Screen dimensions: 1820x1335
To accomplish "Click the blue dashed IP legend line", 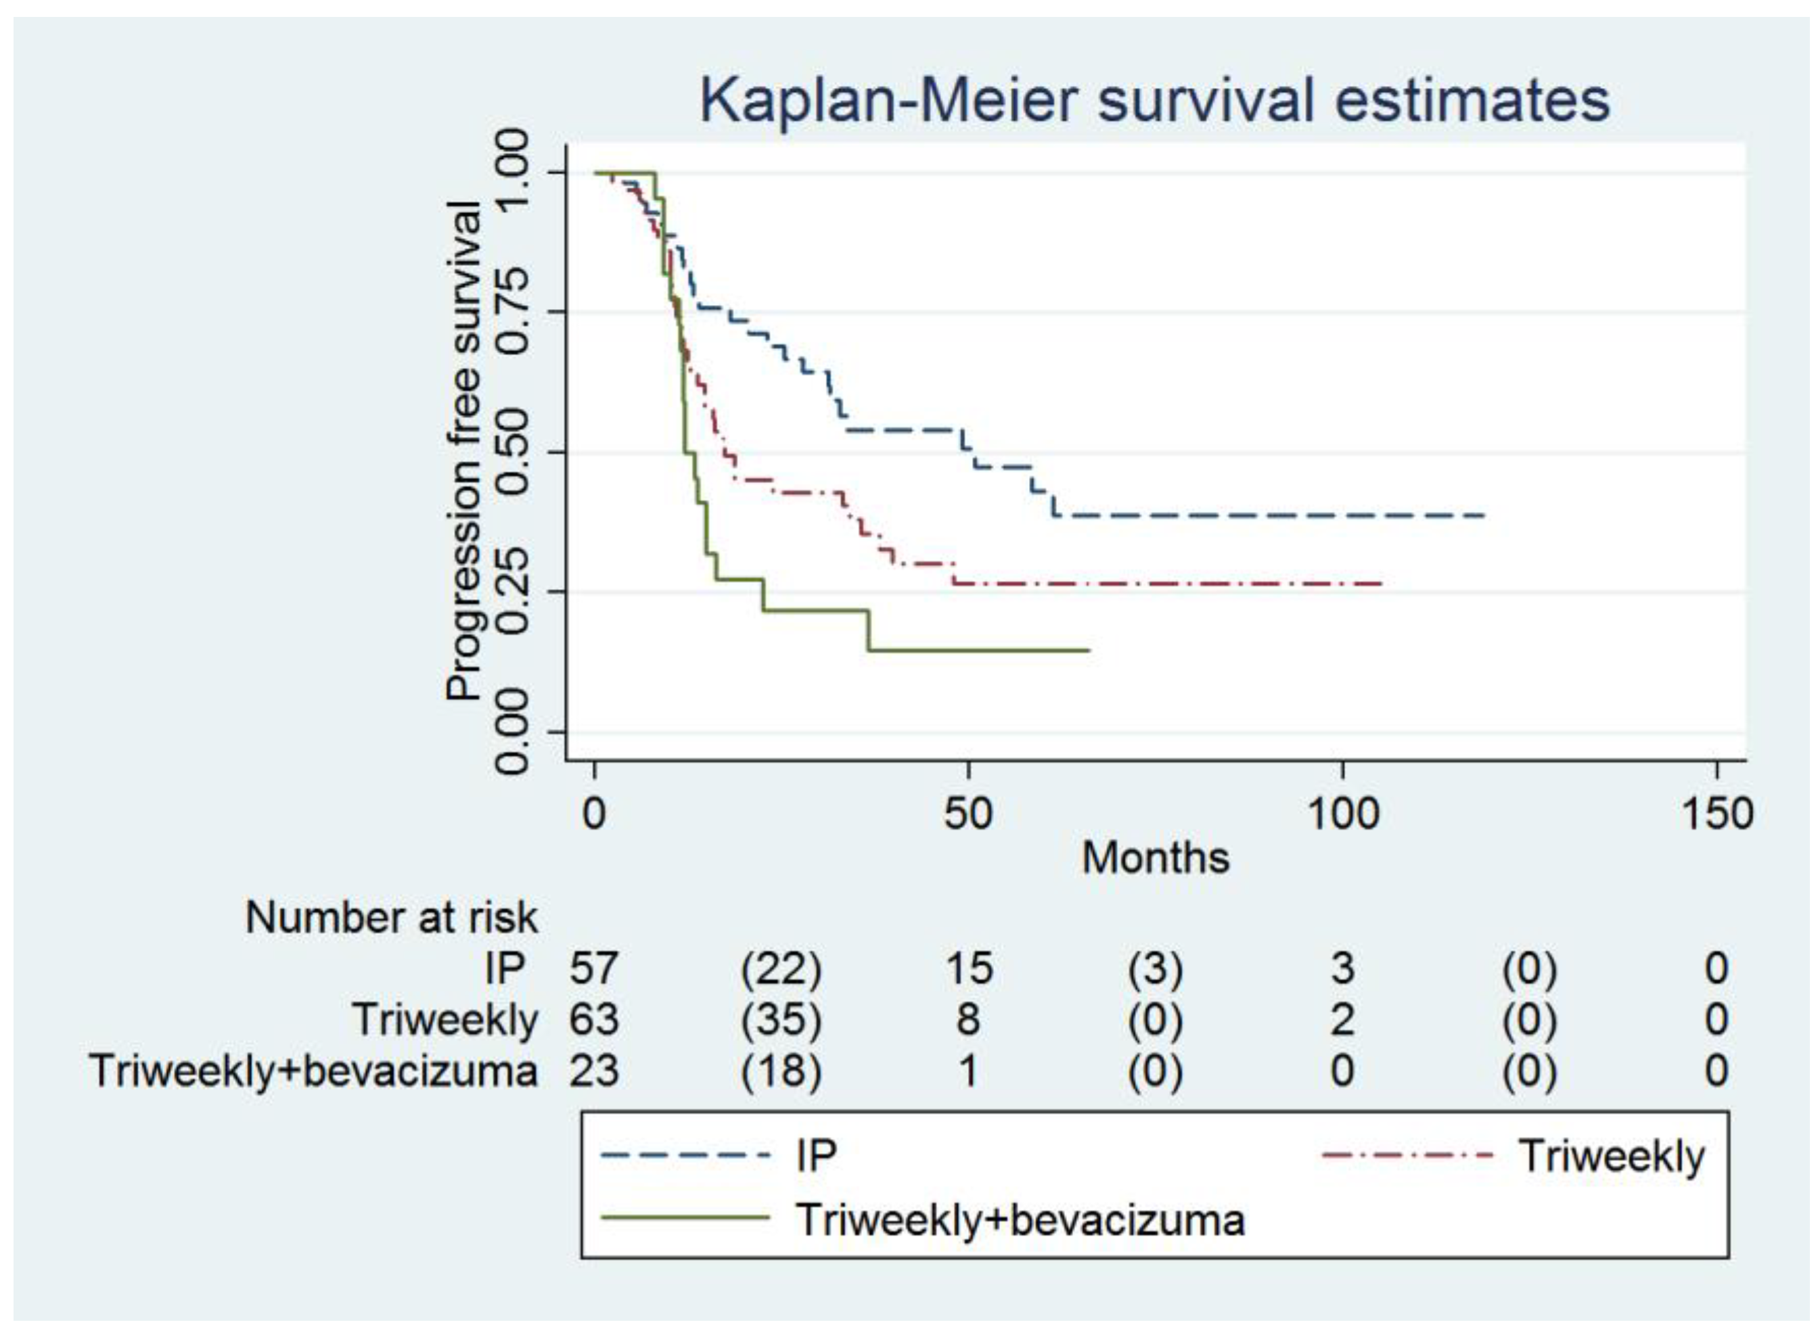I will [685, 1156].
